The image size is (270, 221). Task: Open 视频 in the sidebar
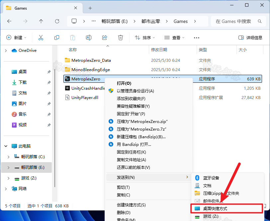pyautogui.click(x=19, y=125)
